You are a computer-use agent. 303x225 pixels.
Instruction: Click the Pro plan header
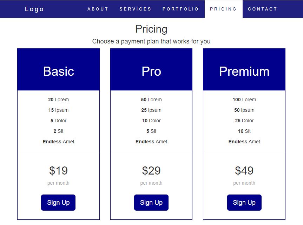pyautogui.click(x=151, y=71)
